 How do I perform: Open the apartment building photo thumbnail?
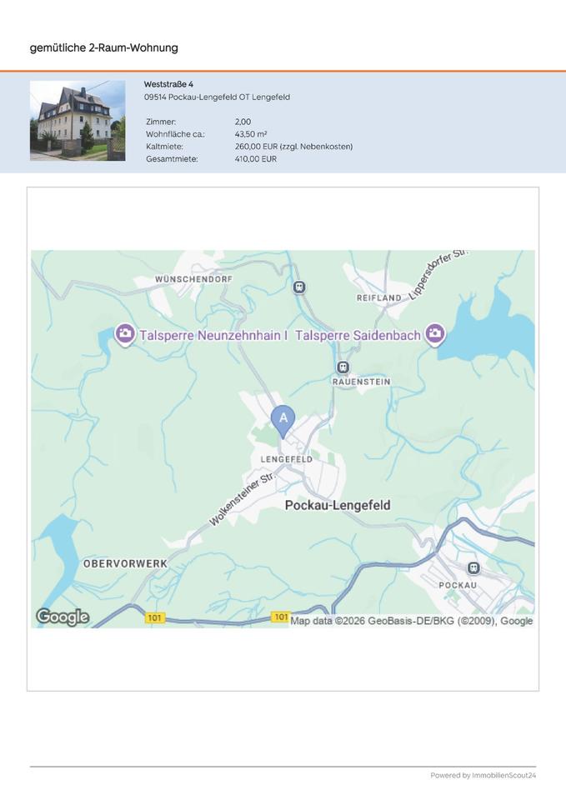pyautogui.click(x=78, y=120)
